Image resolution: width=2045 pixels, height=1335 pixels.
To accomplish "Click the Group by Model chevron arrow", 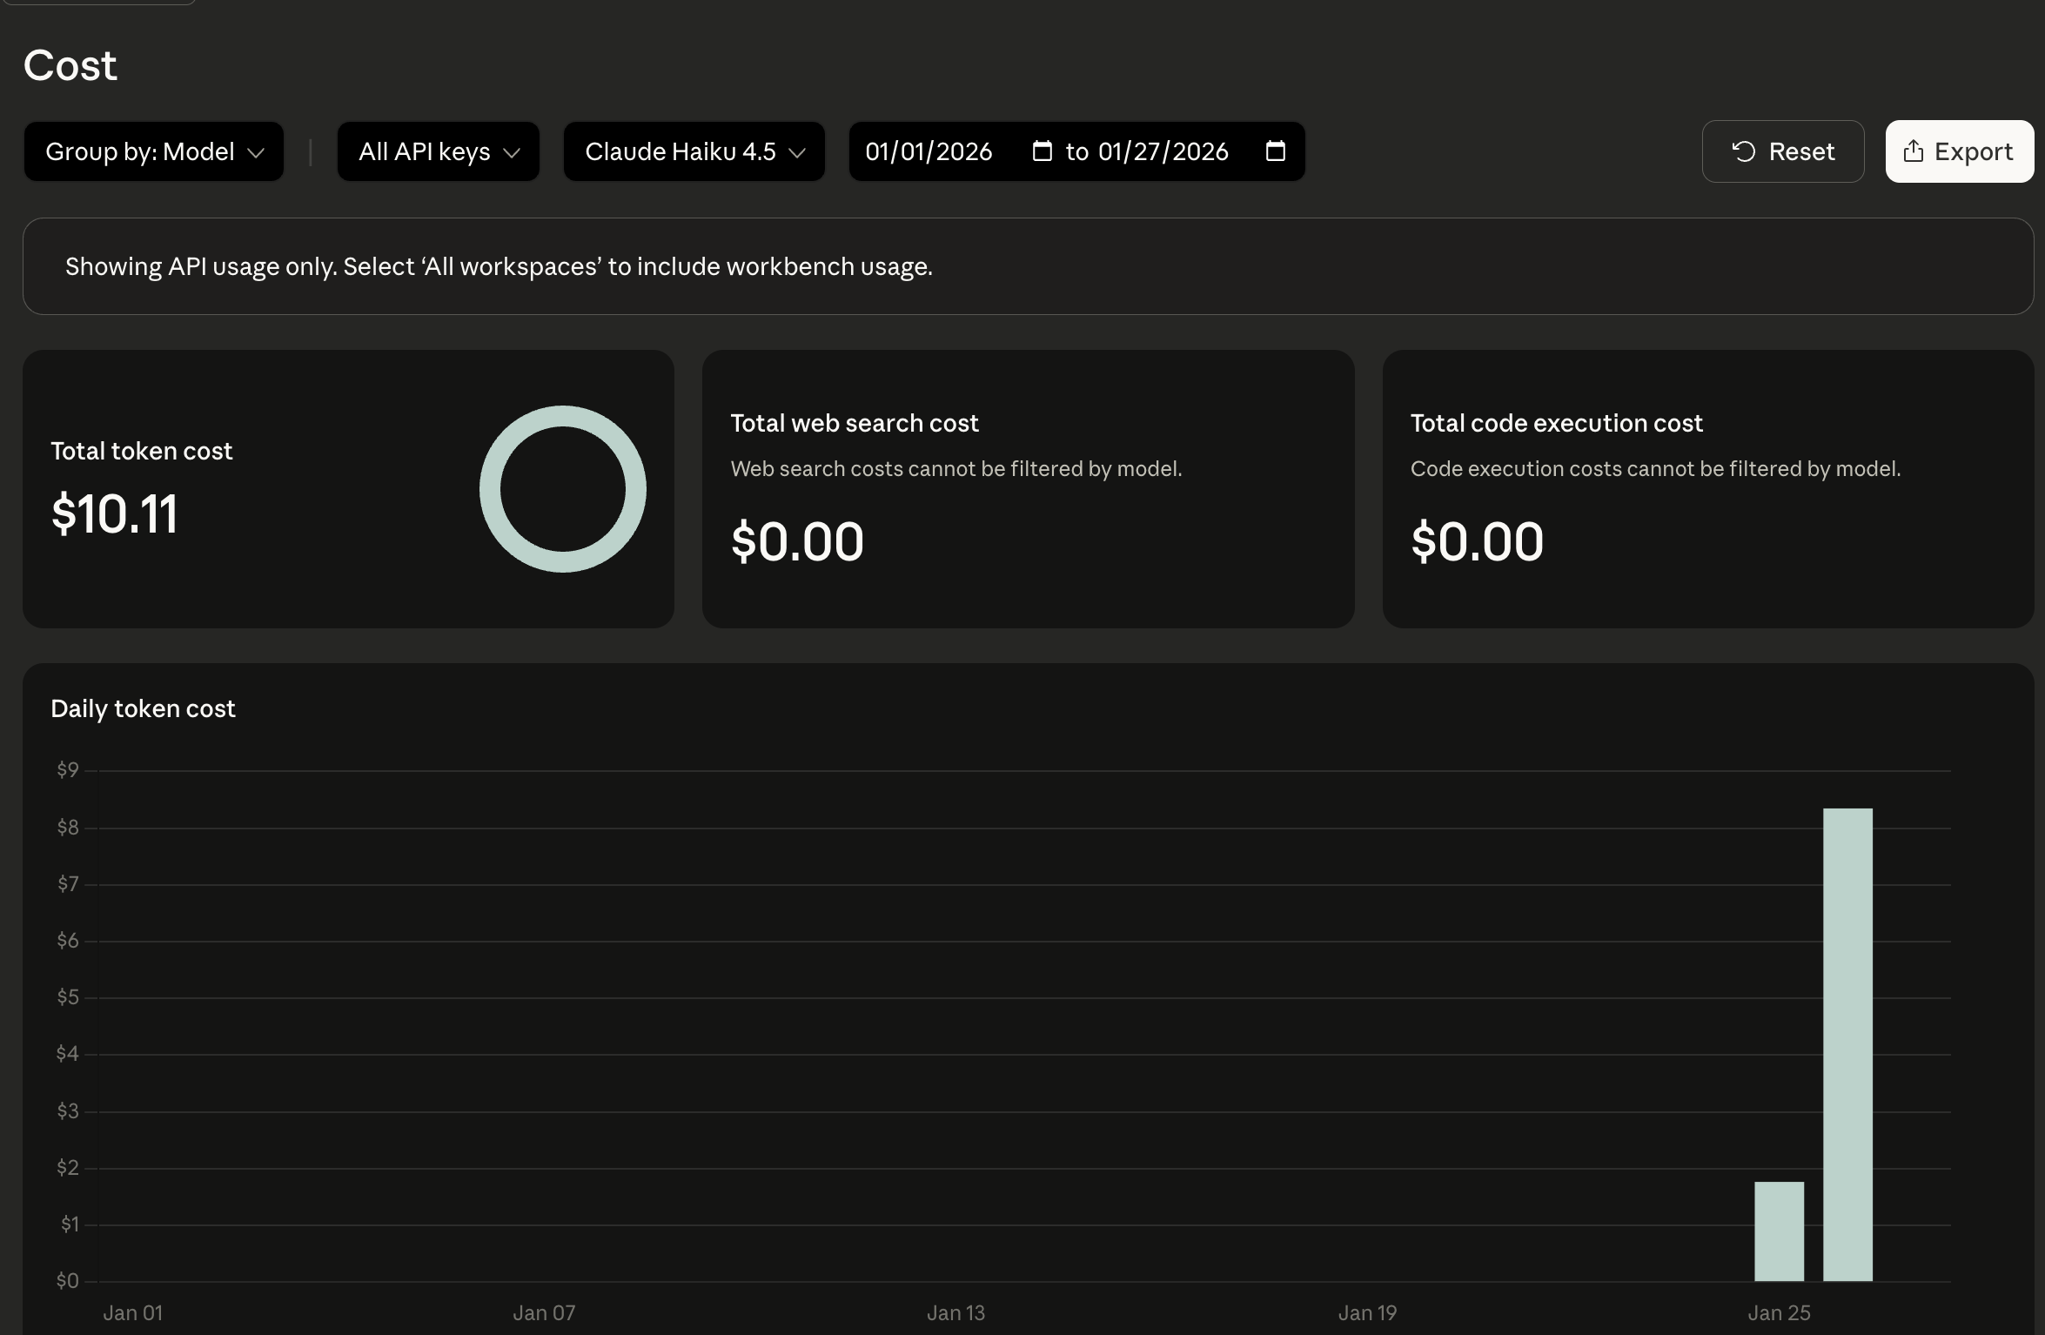I will (x=256, y=153).
